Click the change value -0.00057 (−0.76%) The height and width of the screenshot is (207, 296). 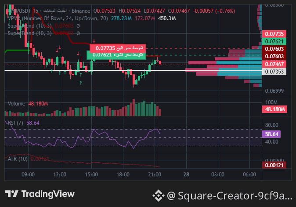coord(214,11)
